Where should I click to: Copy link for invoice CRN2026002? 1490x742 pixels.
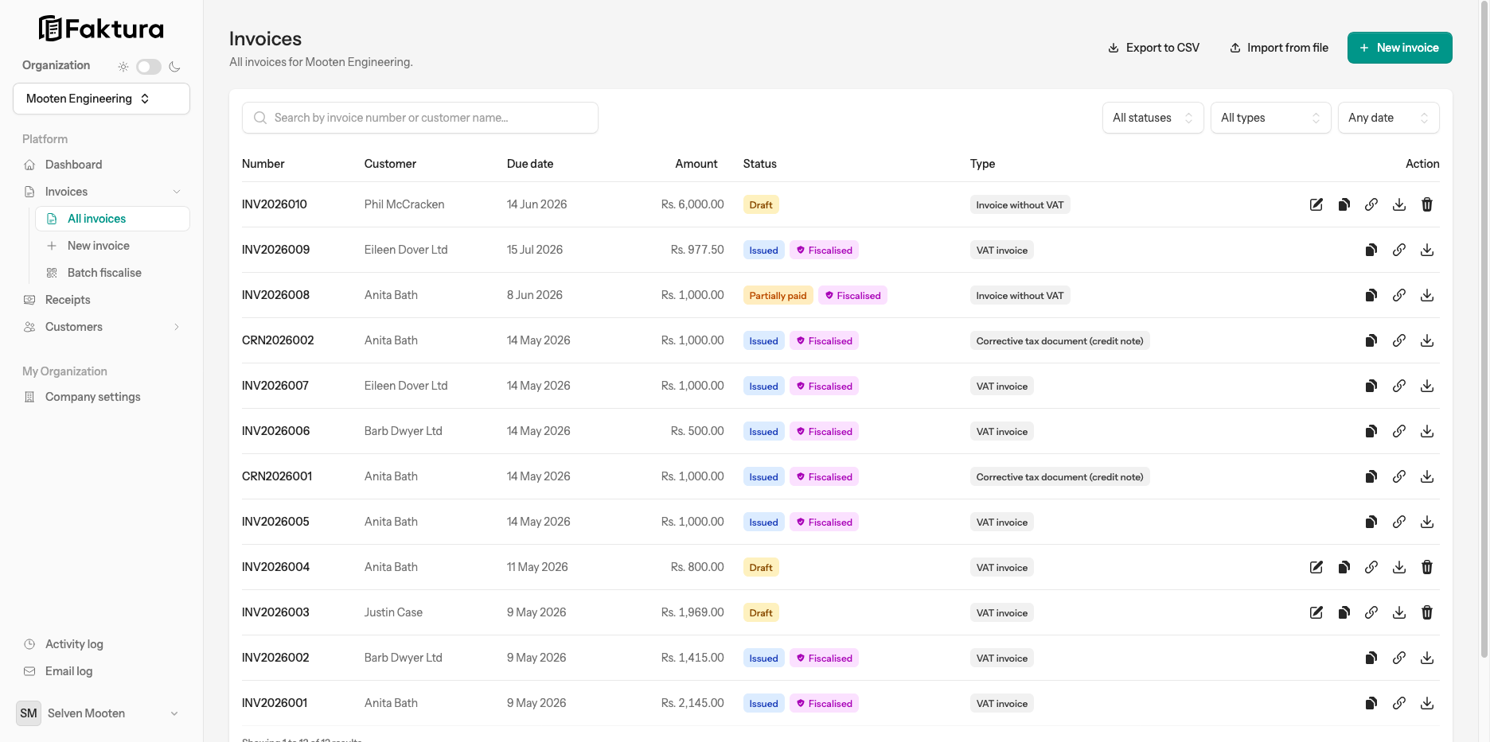coord(1399,340)
